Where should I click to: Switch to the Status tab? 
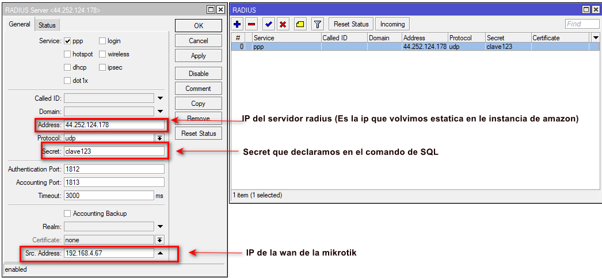tap(47, 25)
